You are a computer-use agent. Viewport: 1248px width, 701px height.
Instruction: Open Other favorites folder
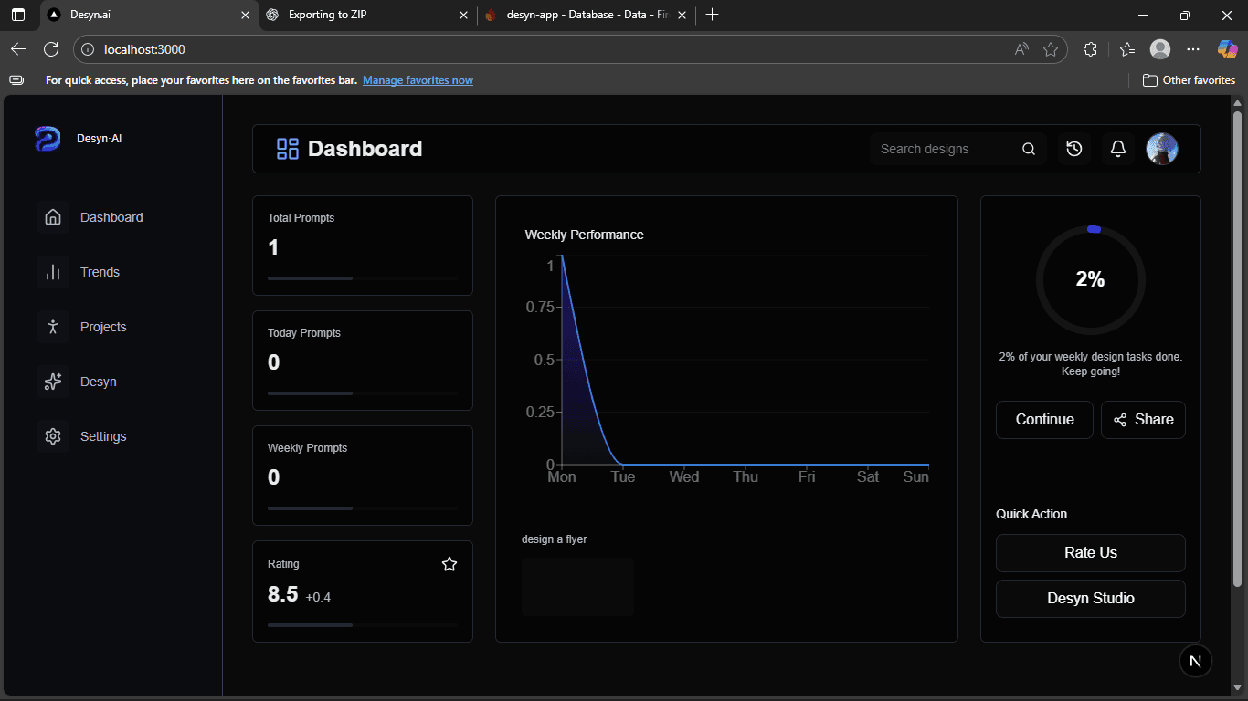tap(1189, 80)
